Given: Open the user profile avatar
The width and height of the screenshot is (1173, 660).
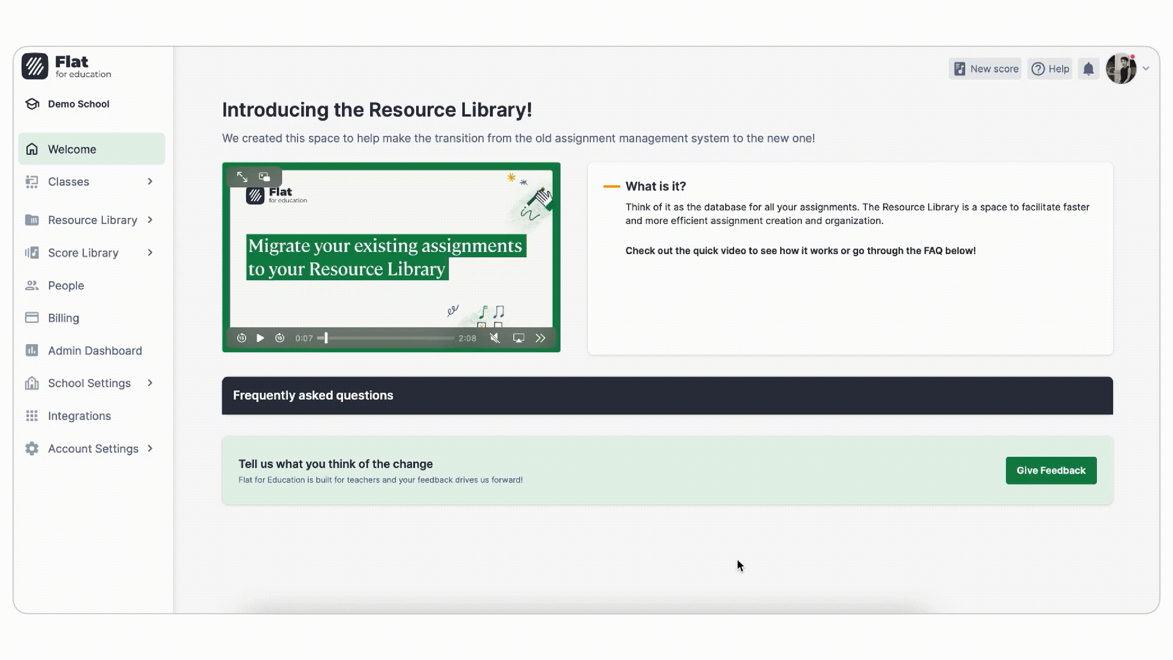Looking at the screenshot, I should [x=1121, y=69].
